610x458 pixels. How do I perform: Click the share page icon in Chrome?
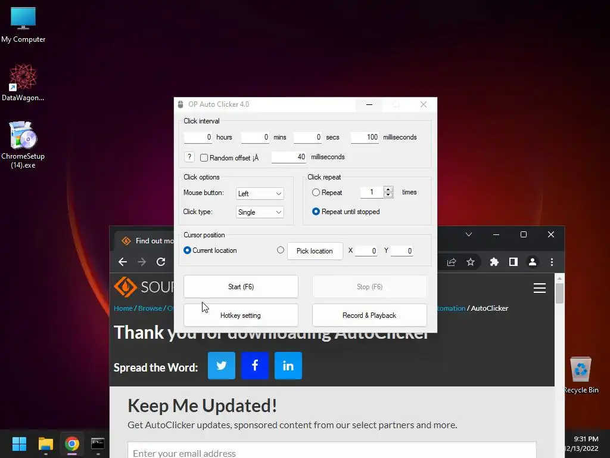click(452, 262)
